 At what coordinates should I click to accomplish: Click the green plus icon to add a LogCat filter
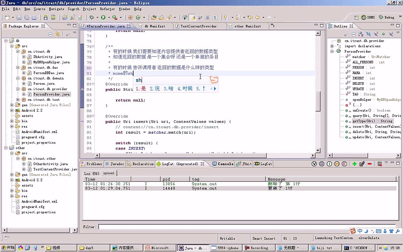[354, 164]
